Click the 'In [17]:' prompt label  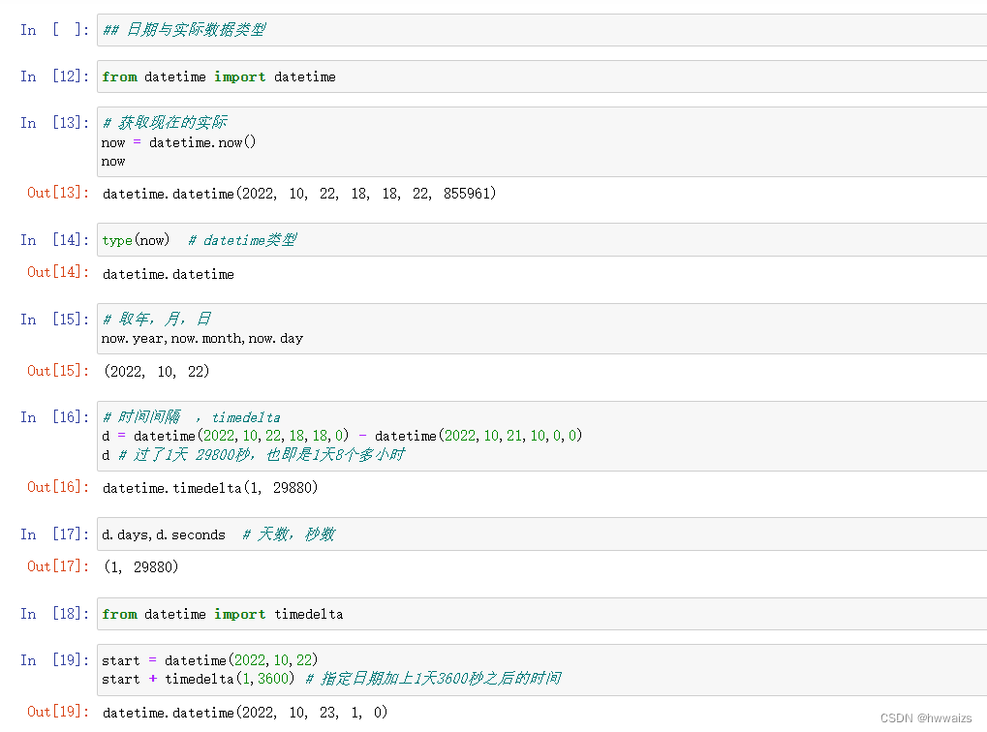(x=55, y=534)
